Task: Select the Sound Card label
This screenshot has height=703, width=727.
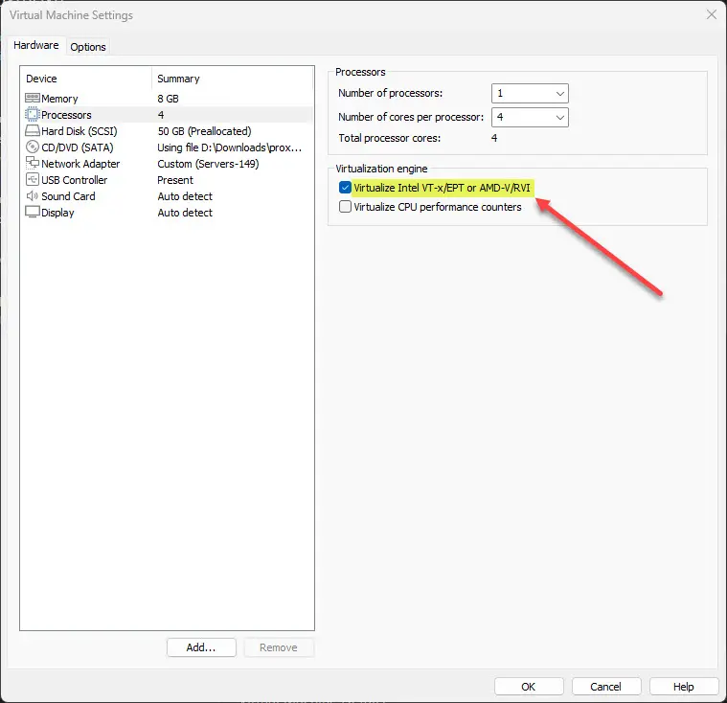Action: [x=68, y=196]
